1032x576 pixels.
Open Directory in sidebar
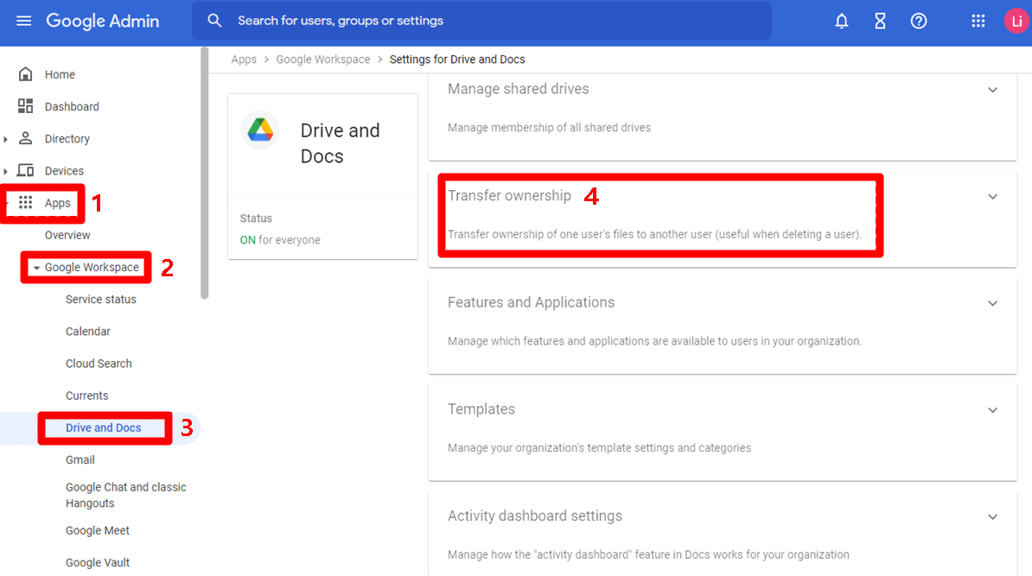[67, 139]
